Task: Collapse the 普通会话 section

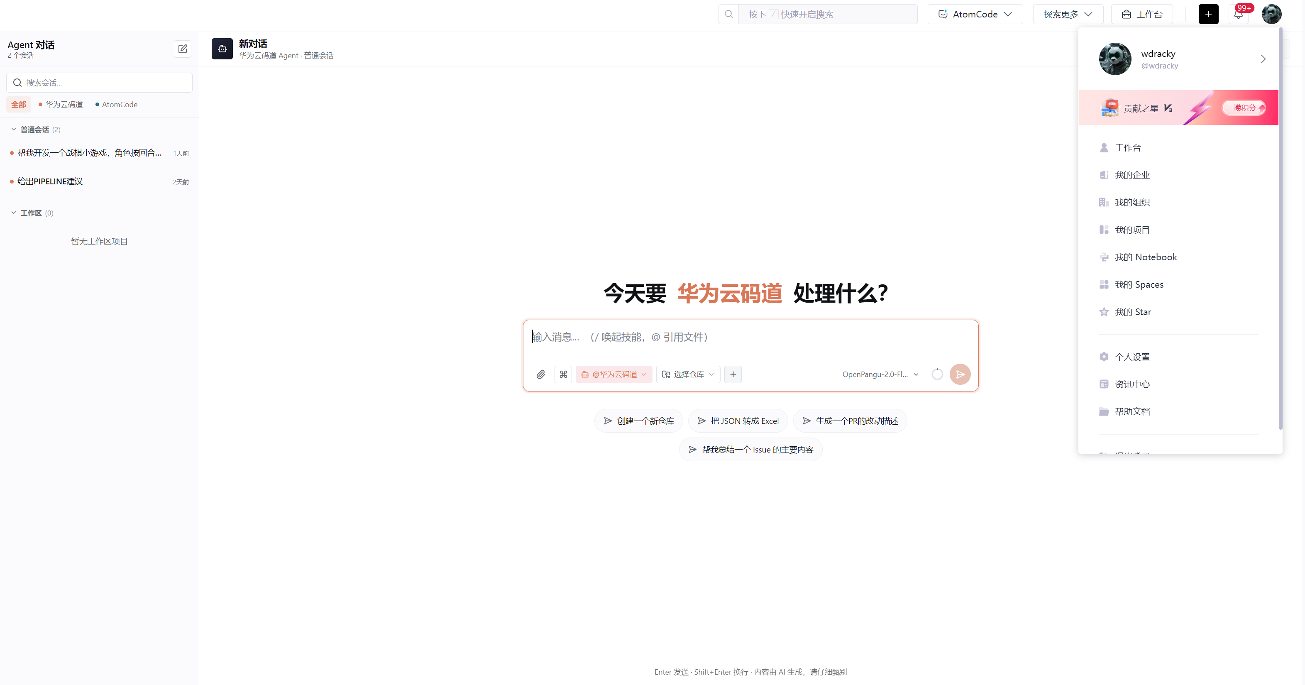Action: coord(14,130)
